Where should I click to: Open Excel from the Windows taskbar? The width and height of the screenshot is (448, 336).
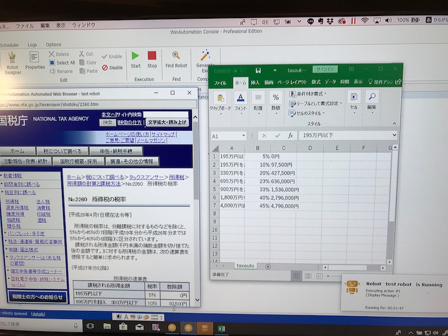click(221, 329)
